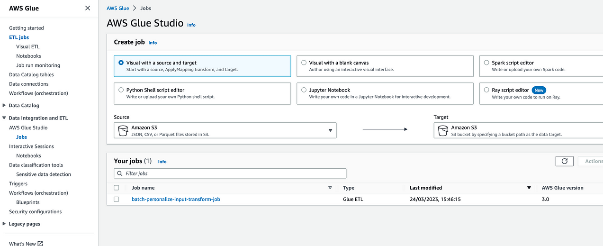Click the search icon in Filter jobs
This screenshot has width=603, height=246.
click(x=119, y=173)
